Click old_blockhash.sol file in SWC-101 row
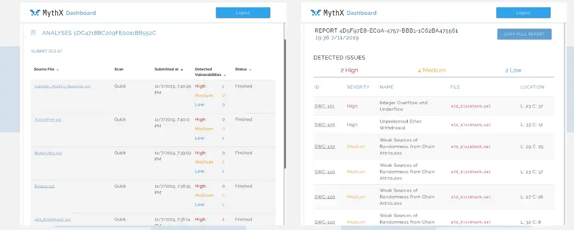574x230 pixels. point(471,106)
